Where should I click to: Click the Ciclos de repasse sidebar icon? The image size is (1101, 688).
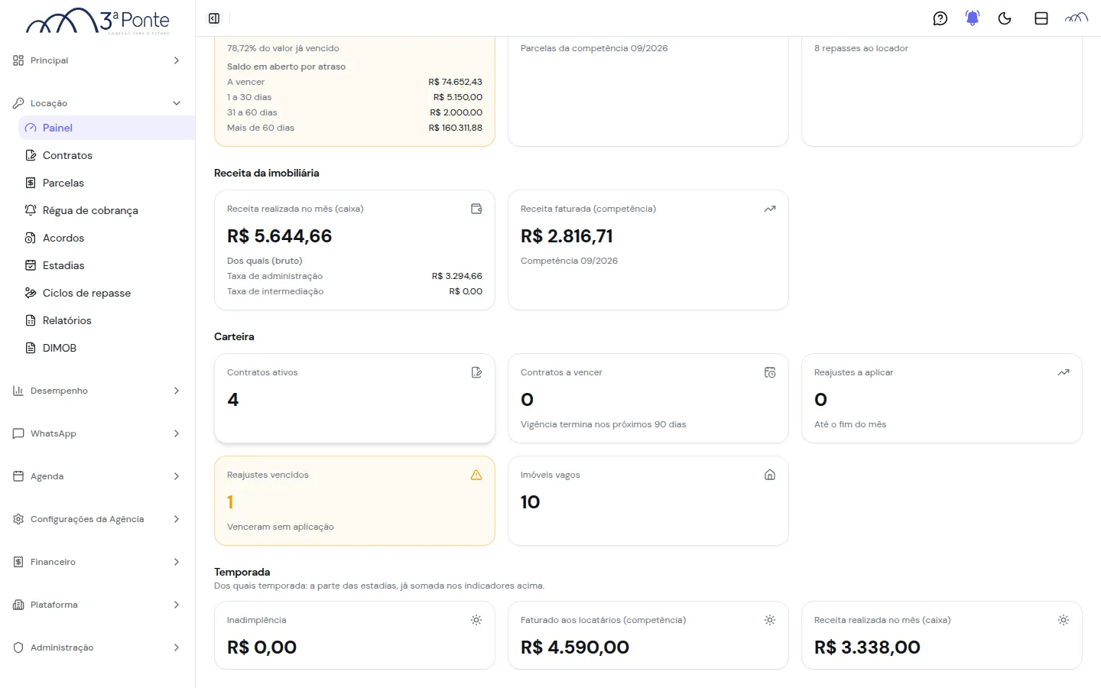(x=31, y=293)
